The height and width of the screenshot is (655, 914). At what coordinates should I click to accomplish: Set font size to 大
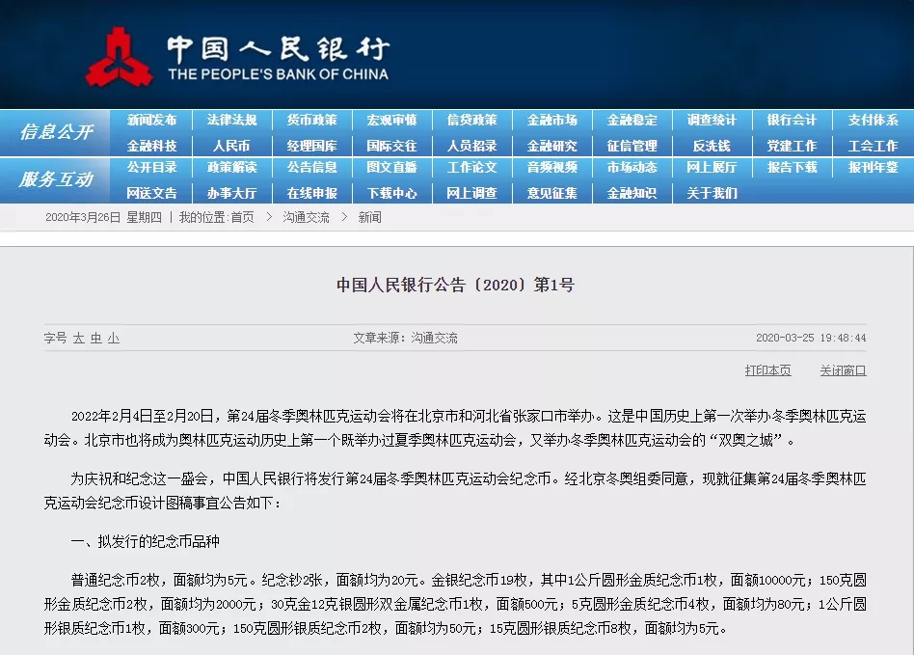click(x=79, y=339)
